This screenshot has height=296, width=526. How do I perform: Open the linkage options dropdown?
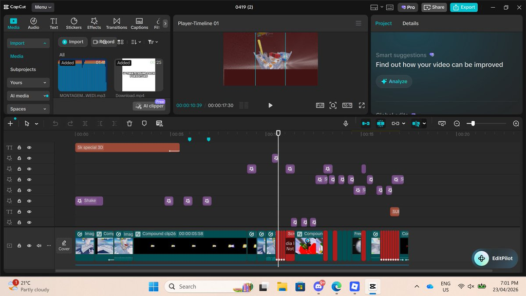[x=404, y=123]
